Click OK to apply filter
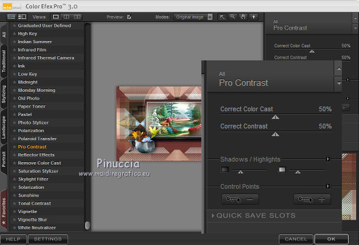 point(331,239)
